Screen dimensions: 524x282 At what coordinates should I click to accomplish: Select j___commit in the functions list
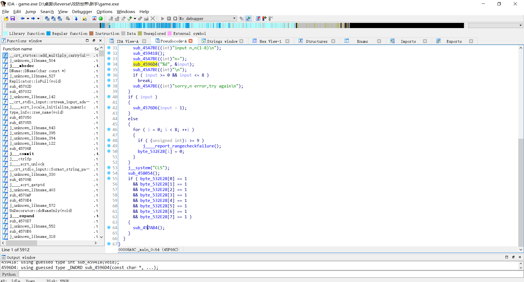22,154
